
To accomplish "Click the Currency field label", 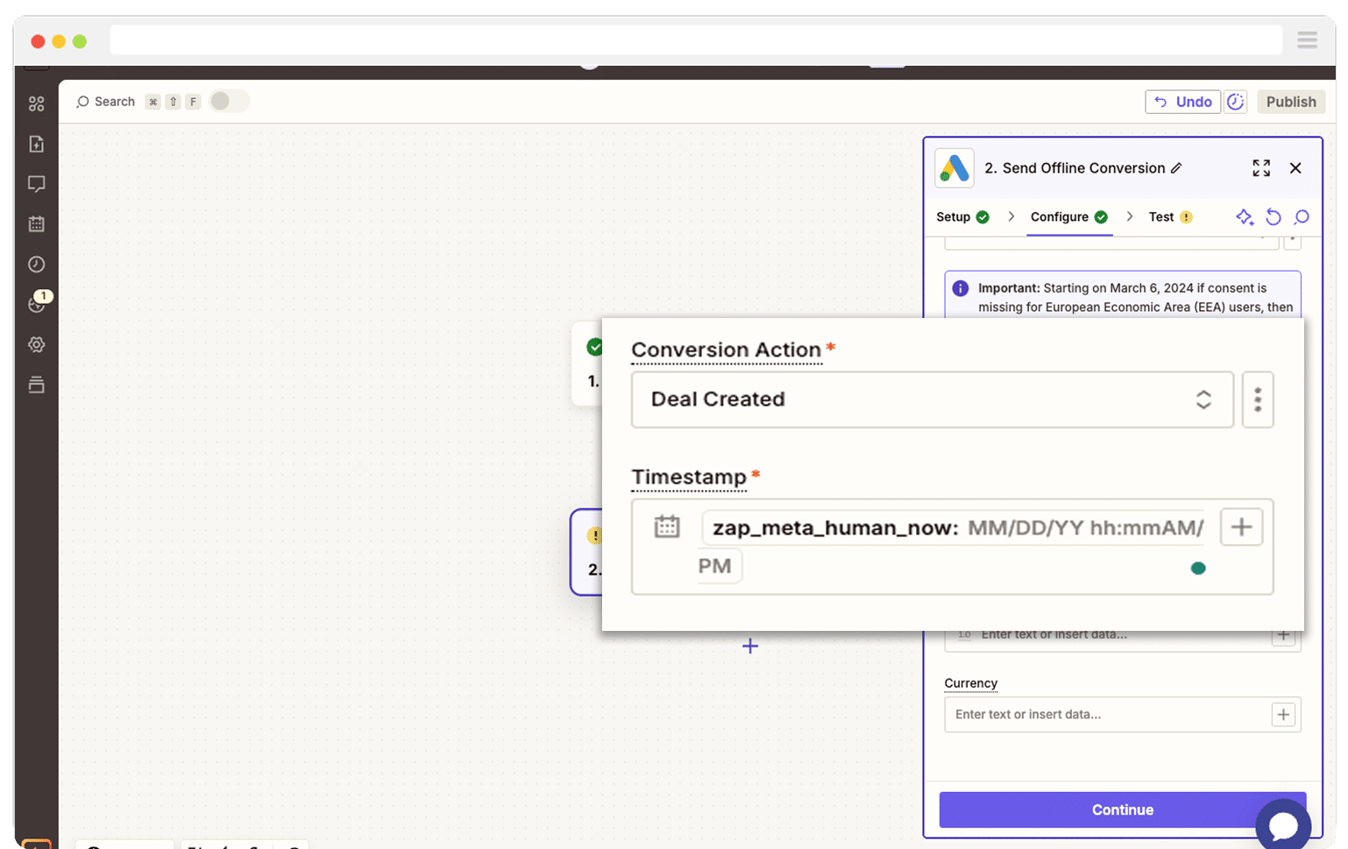I will click(970, 683).
